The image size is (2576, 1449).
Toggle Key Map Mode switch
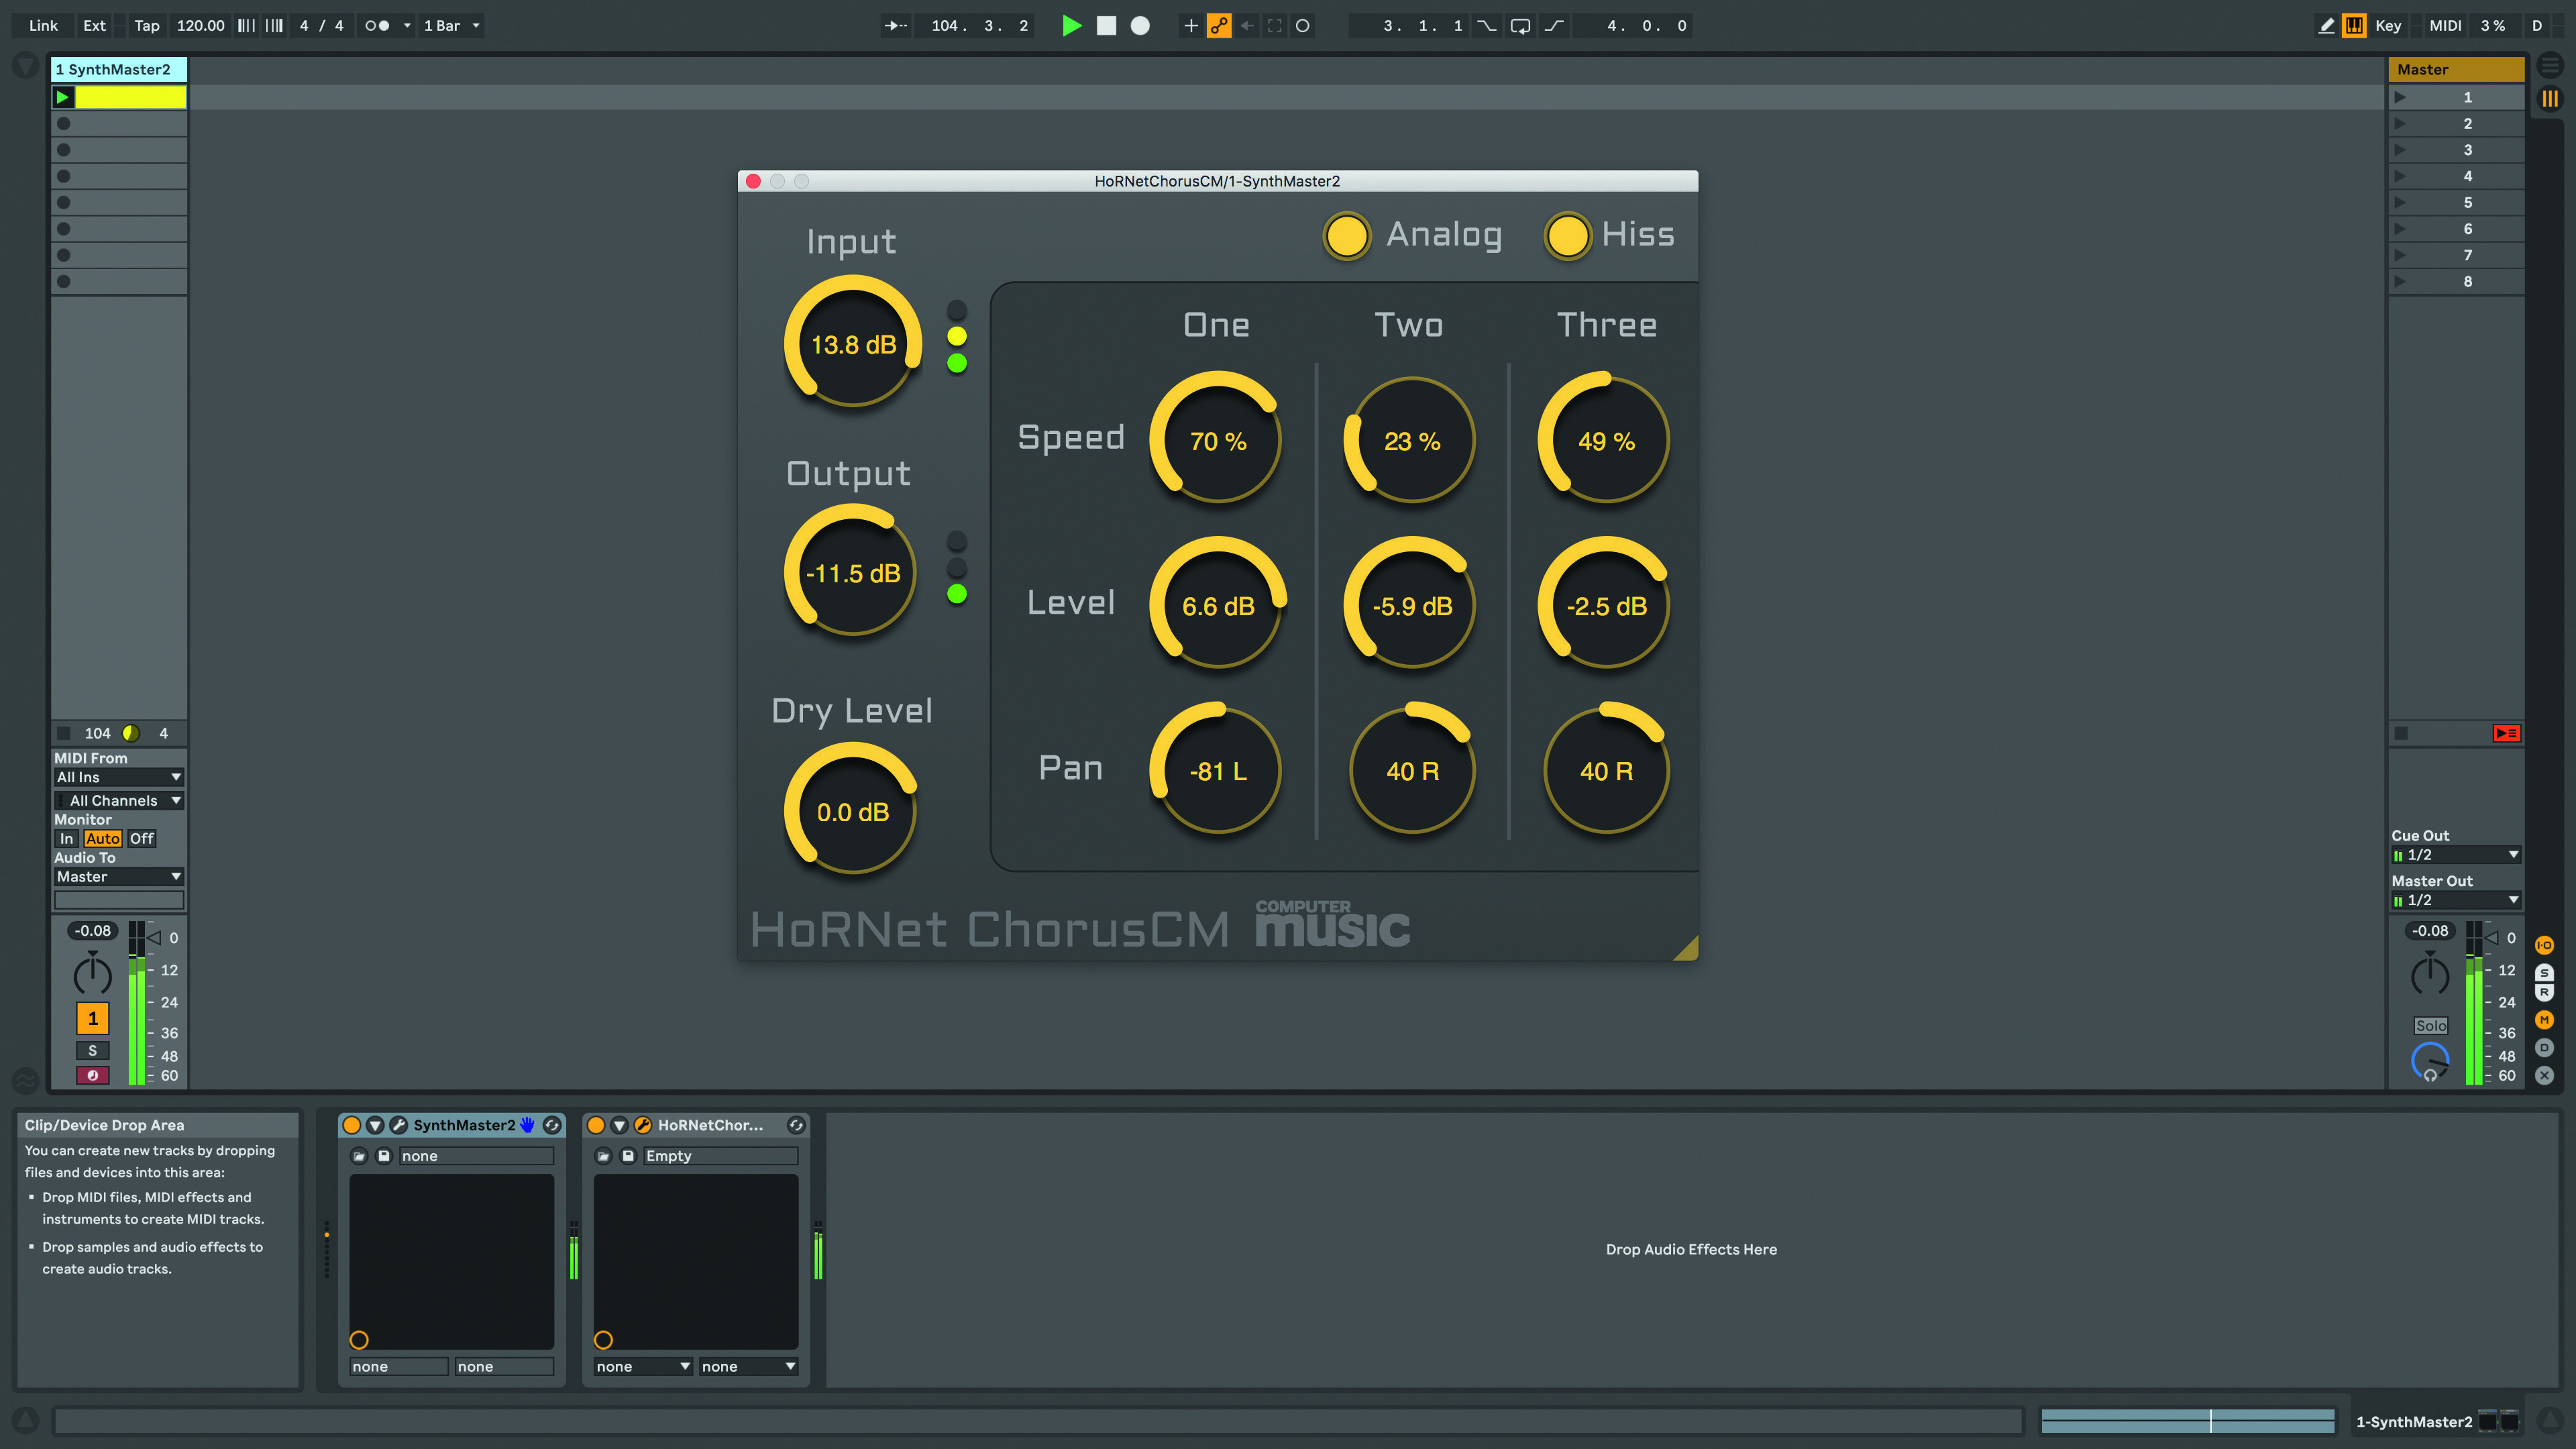coord(2388,26)
